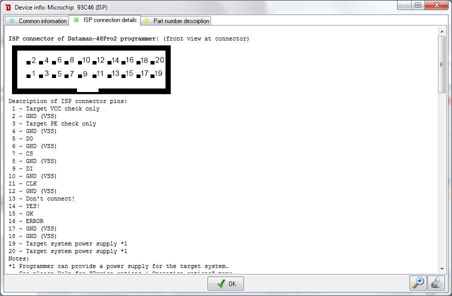Click the "16 - ERROR" pin line
The height and width of the screenshot is (296, 452).
(28, 221)
